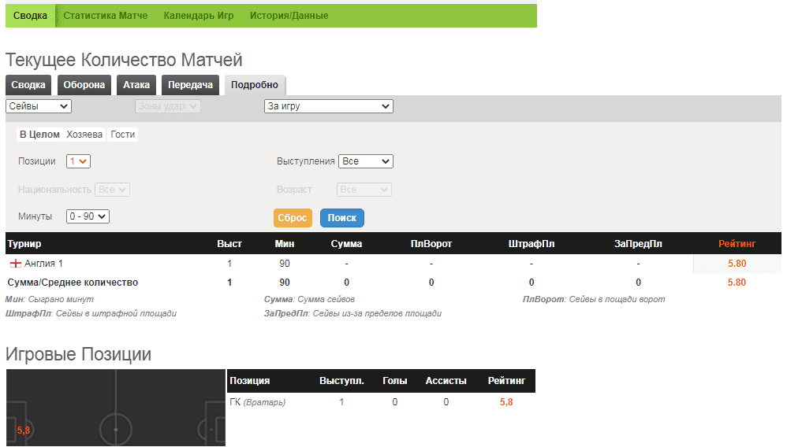This screenshot has width=787, height=447.
Task: Sort table by Выст column
Action: click(x=229, y=243)
